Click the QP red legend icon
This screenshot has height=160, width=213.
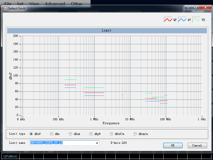[168, 20]
